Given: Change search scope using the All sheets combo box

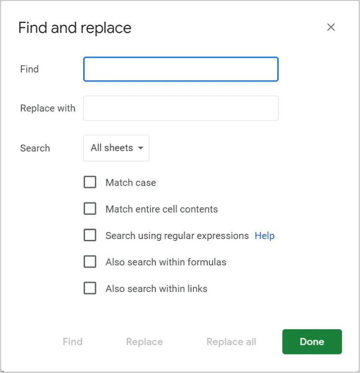Looking at the screenshot, I should pyautogui.click(x=116, y=148).
